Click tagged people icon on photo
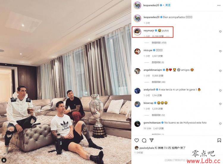223x164 pixels. tap(4, 160)
